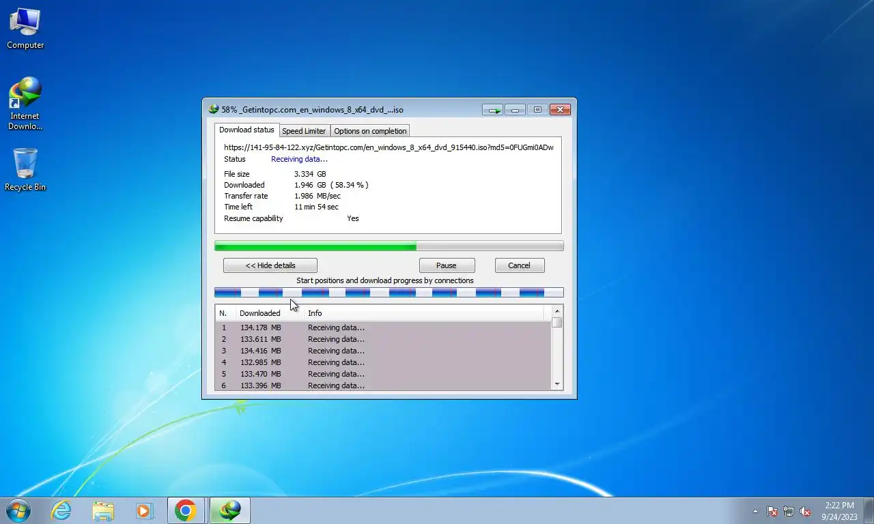Click the connections list scrollbar thumb
874x524 pixels.
557,323
